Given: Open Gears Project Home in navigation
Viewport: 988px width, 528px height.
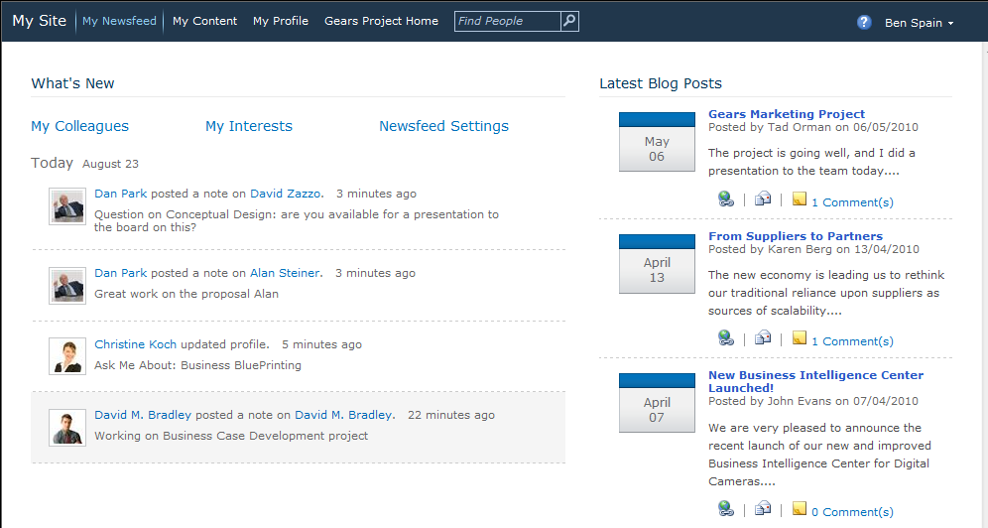Looking at the screenshot, I should click(x=381, y=21).
